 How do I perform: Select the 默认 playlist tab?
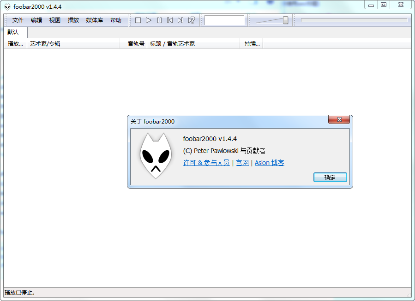tap(16, 32)
